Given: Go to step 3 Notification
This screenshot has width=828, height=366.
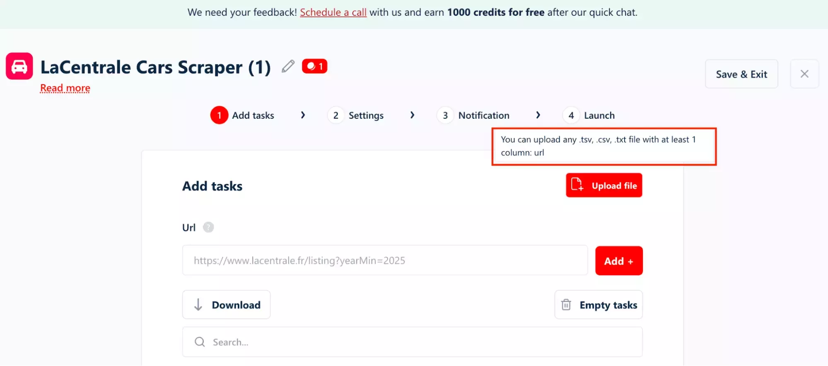Looking at the screenshot, I should [x=473, y=115].
